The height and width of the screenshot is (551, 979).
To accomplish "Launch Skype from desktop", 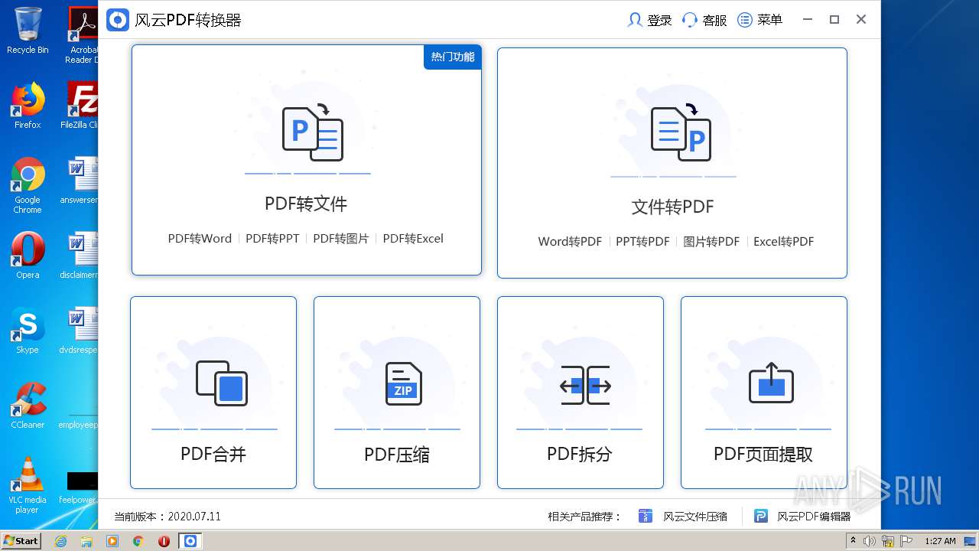I will 28,331.
